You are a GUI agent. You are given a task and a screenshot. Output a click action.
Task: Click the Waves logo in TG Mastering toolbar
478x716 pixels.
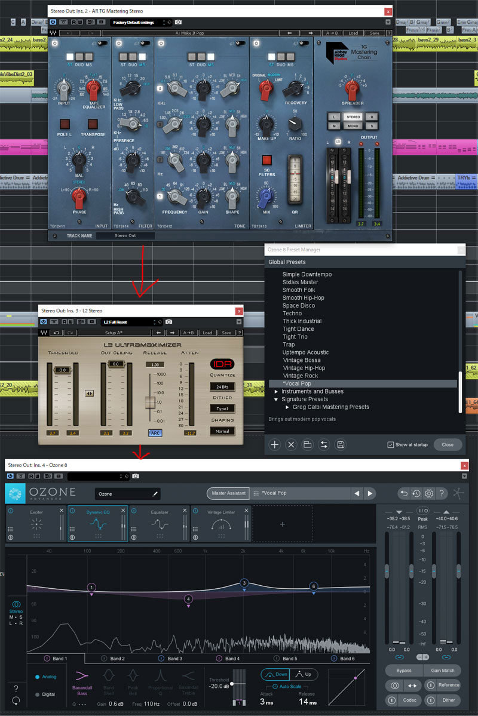point(53,33)
